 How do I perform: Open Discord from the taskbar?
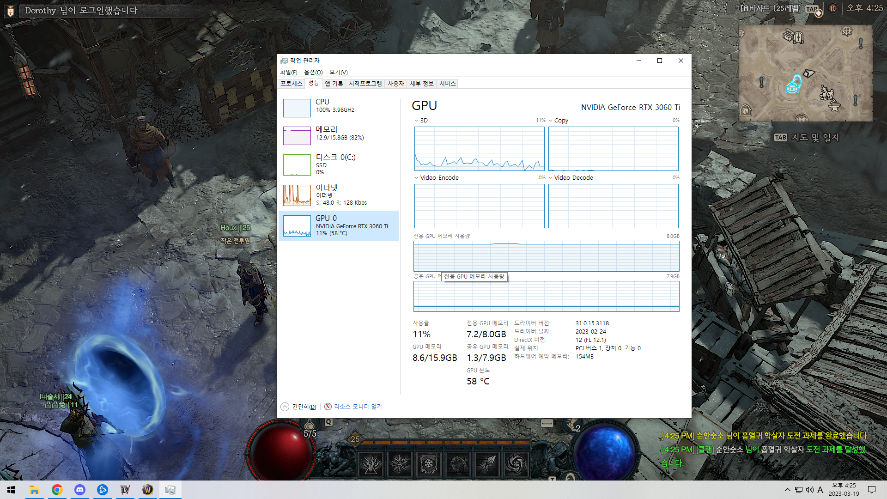[x=80, y=490]
